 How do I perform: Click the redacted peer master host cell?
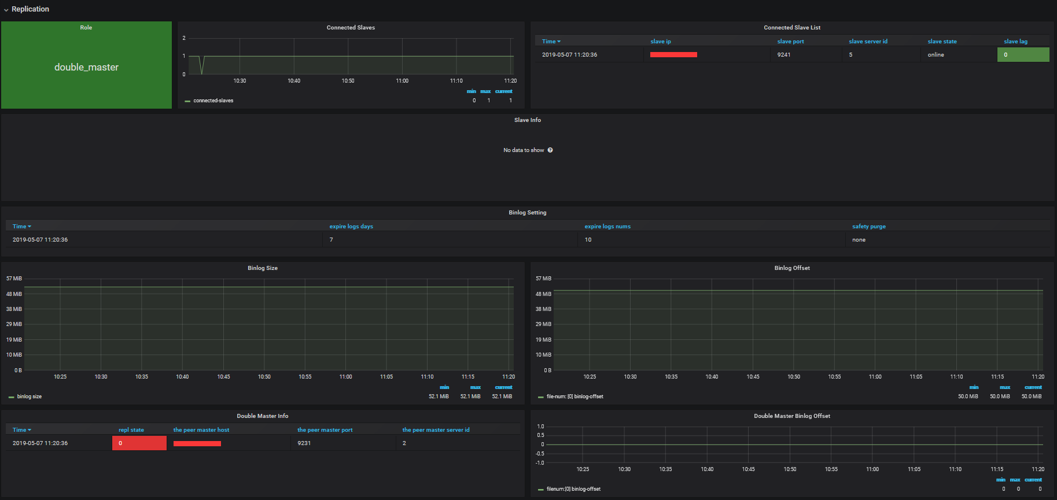(197, 443)
